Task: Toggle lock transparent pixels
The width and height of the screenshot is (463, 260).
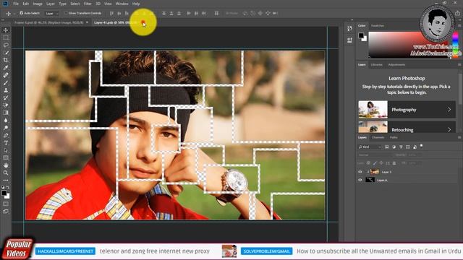Action: [x=368, y=163]
